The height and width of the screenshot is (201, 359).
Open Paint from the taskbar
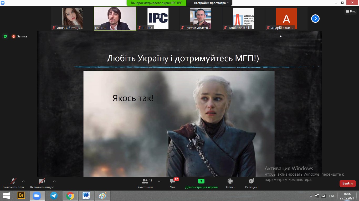coord(102,196)
